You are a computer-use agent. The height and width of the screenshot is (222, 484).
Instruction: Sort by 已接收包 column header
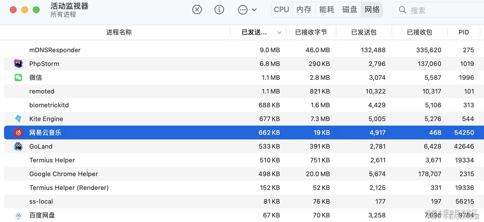(419, 32)
